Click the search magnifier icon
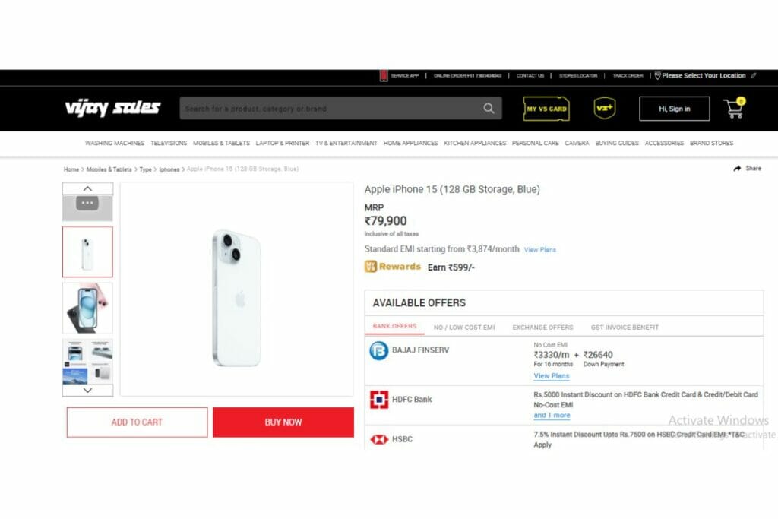Viewport: 778px width, 519px height. pyautogui.click(x=489, y=108)
